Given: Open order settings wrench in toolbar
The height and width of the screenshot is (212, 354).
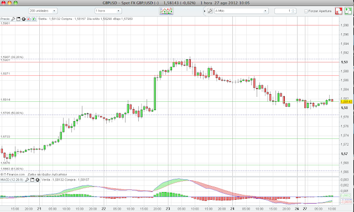Looking at the screenshot, I should tap(210, 11).
